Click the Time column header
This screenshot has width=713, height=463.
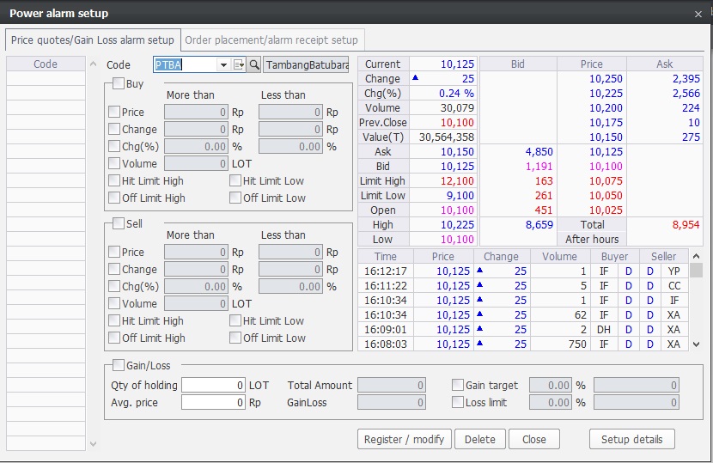click(x=385, y=257)
